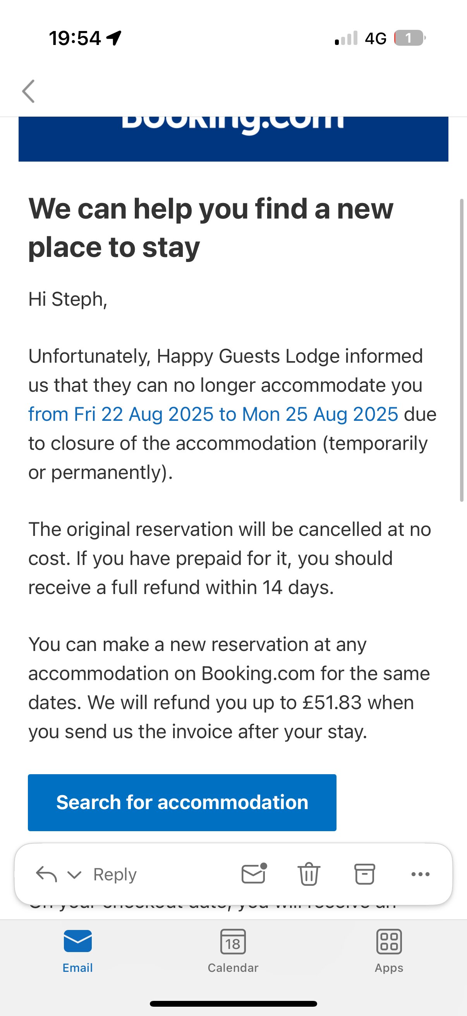Screen dimensions: 467x1016
Task: Tap the home indicator bar
Action: (x=233, y=1003)
